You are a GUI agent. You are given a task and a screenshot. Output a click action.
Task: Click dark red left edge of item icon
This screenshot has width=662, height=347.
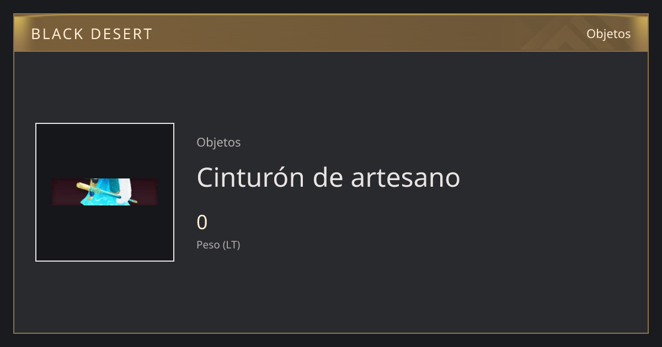click(65, 192)
